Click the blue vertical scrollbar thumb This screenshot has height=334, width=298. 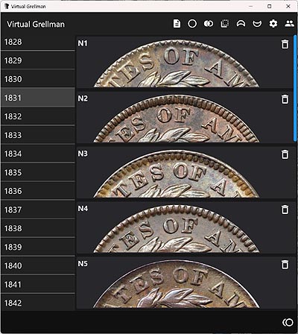[295, 88]
